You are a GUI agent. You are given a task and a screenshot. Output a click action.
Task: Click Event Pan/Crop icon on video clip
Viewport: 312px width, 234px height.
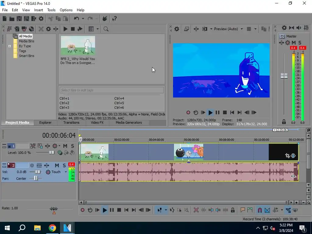click(288, 156)
